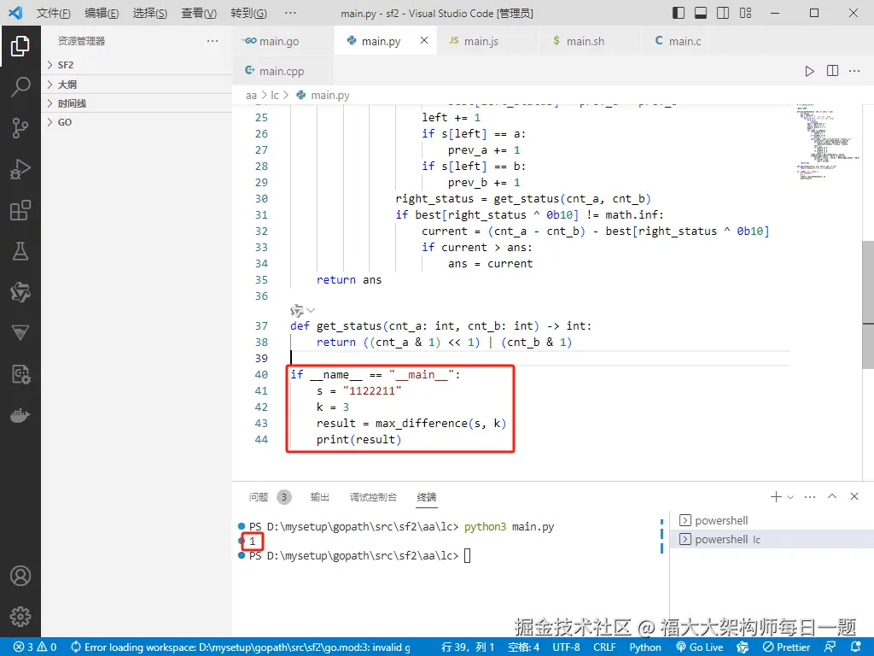The image size is (874, 656).
Task: Select the powershell lc terminal
Action: click(x=772, y=540)
